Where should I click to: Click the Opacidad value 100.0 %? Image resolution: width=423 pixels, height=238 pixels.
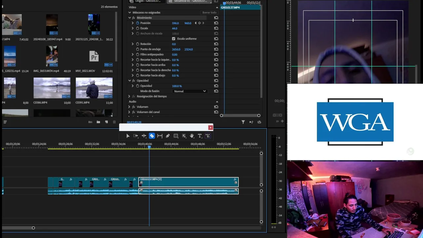click(x=177, y=86)
